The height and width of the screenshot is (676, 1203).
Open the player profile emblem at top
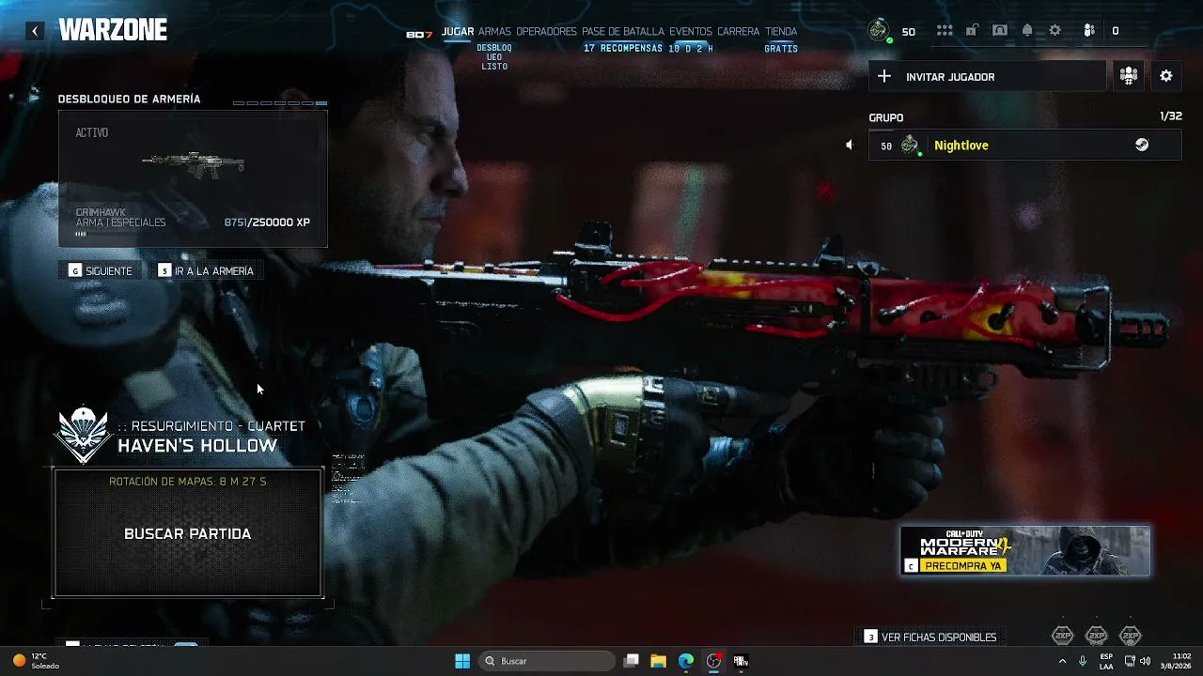click(x=879, y=30)
